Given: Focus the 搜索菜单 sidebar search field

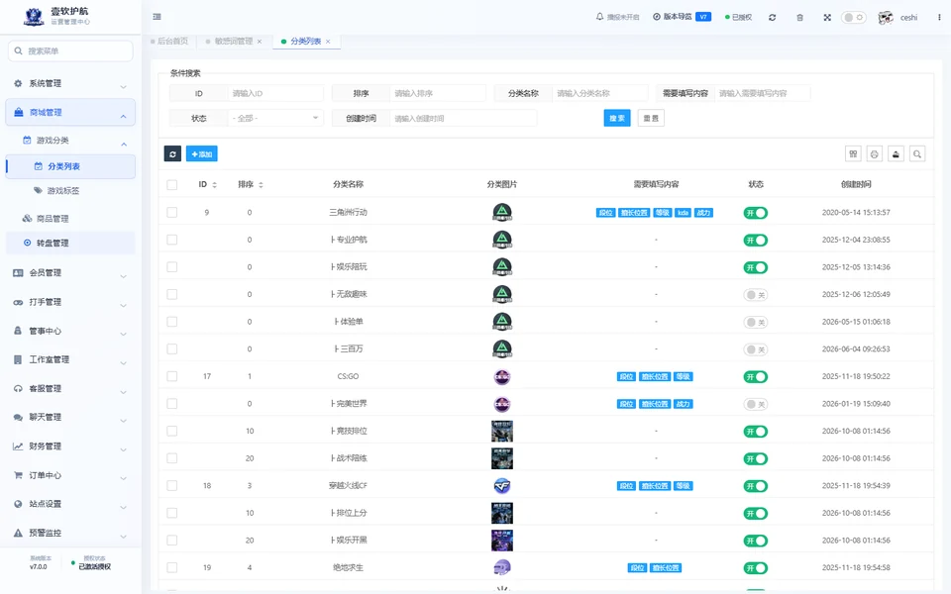Looking at the screenshot, I should coord(70,50).
